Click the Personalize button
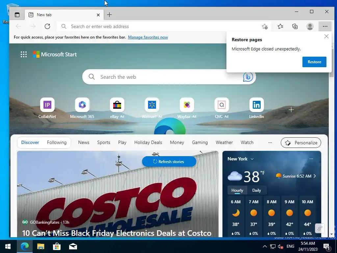Image resolution: width=337 pixels, height=253 pixels. point(301,143)
